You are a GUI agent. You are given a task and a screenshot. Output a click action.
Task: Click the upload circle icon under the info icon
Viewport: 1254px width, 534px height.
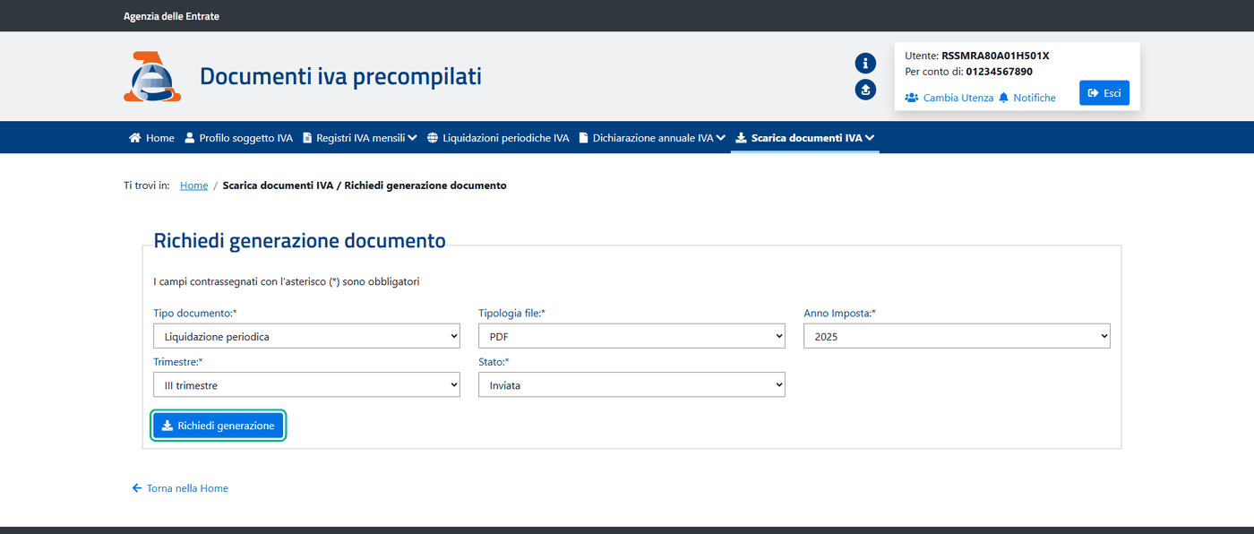point(865,90)
